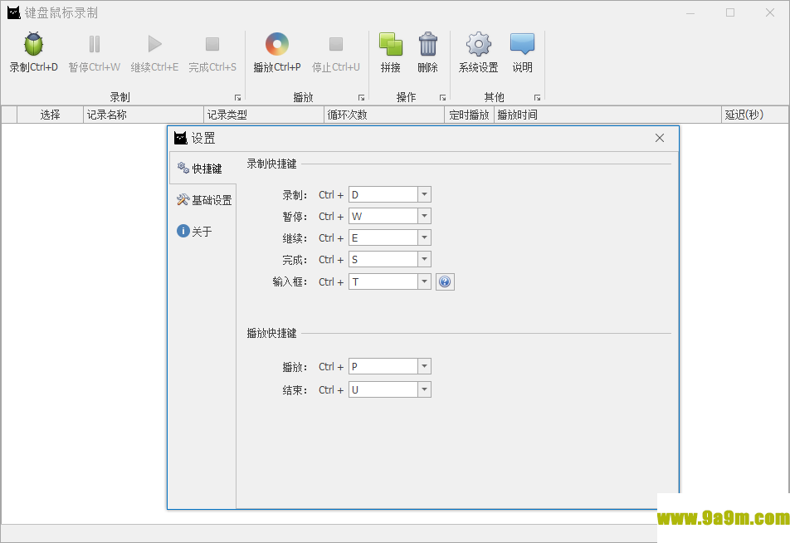Open the 完成 shortcut key dropdown
This screenshot has width=790, height=543.
(424, 259)
